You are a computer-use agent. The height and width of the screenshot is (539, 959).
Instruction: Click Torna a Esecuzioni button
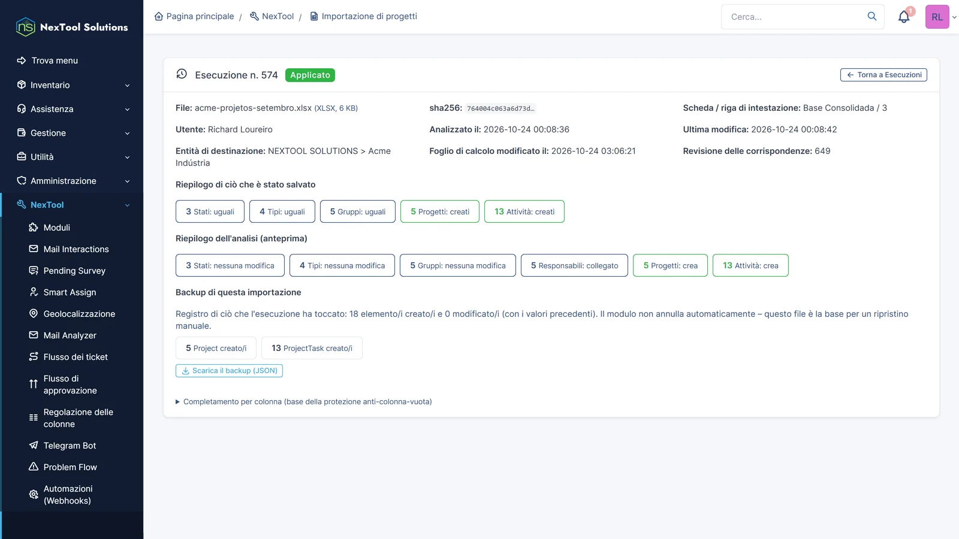click(883, 75)
